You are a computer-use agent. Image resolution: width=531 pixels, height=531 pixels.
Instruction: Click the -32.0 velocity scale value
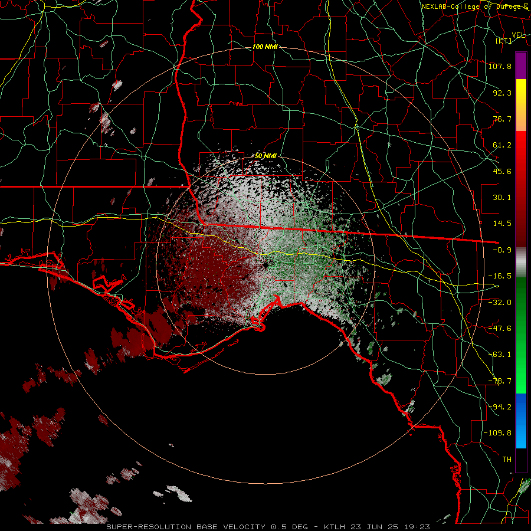pos(500,303)
